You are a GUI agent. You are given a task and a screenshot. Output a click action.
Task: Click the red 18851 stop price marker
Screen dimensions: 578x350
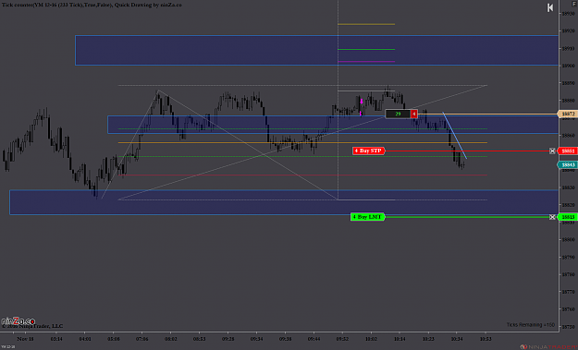click(568, 151)
